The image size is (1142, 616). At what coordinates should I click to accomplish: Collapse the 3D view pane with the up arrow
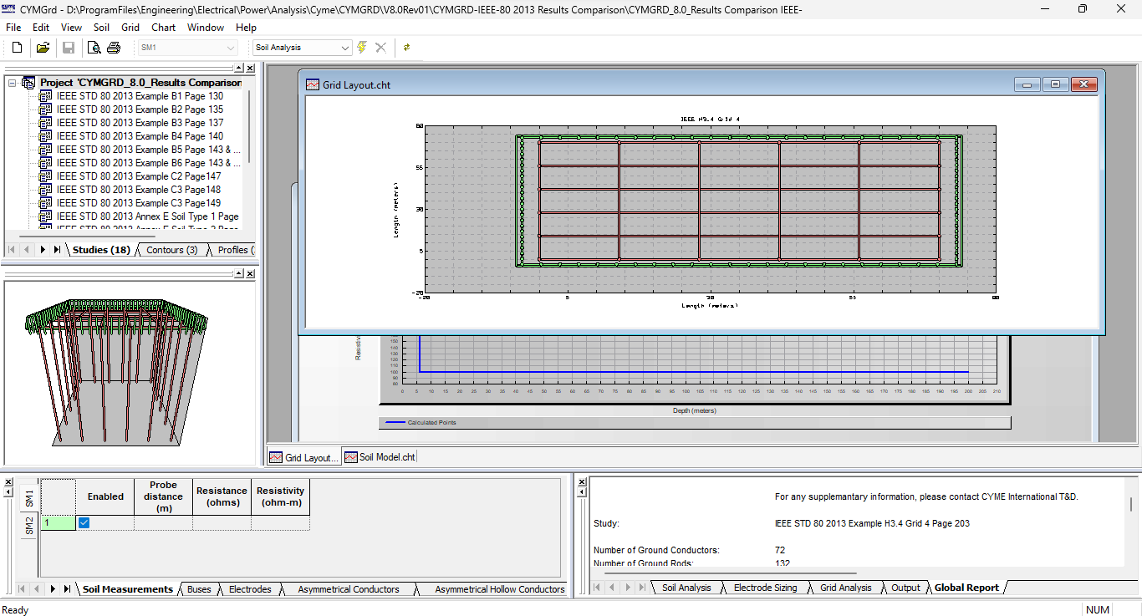tap(238, 273)
